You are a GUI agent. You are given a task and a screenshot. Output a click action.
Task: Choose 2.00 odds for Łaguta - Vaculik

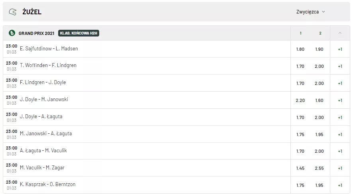coord(319,151)
